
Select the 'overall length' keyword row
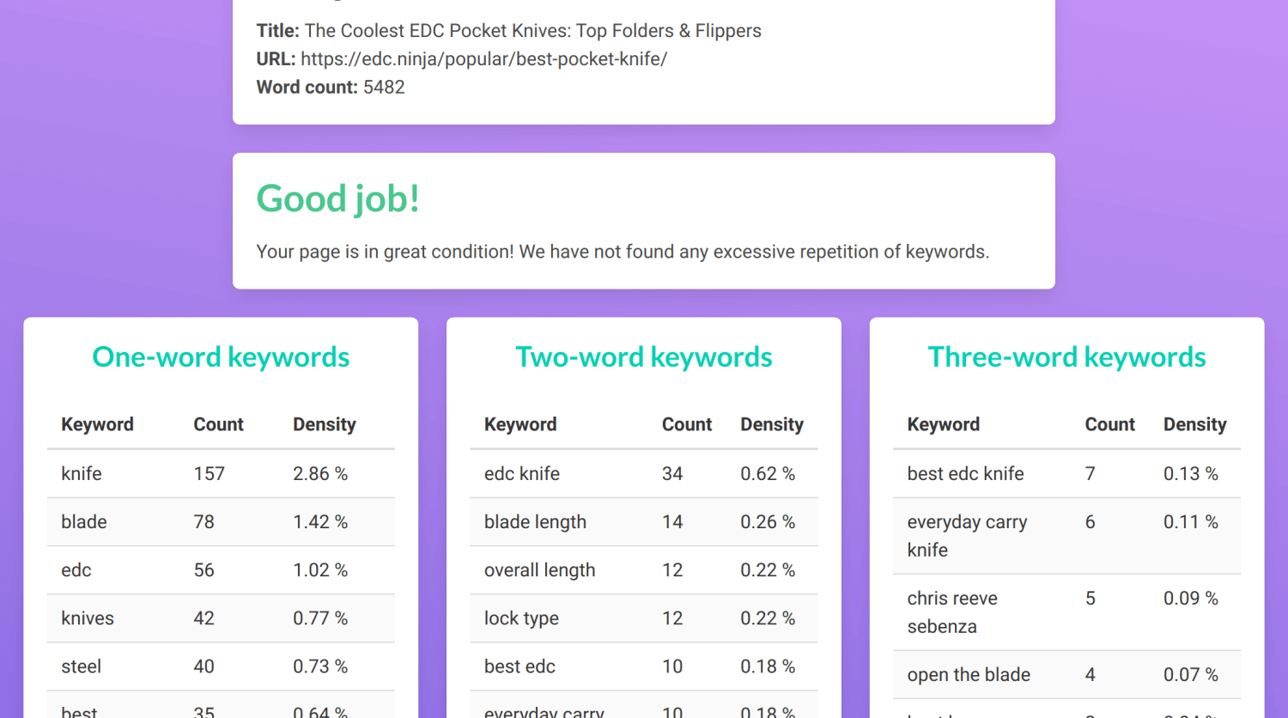[644, 569]
